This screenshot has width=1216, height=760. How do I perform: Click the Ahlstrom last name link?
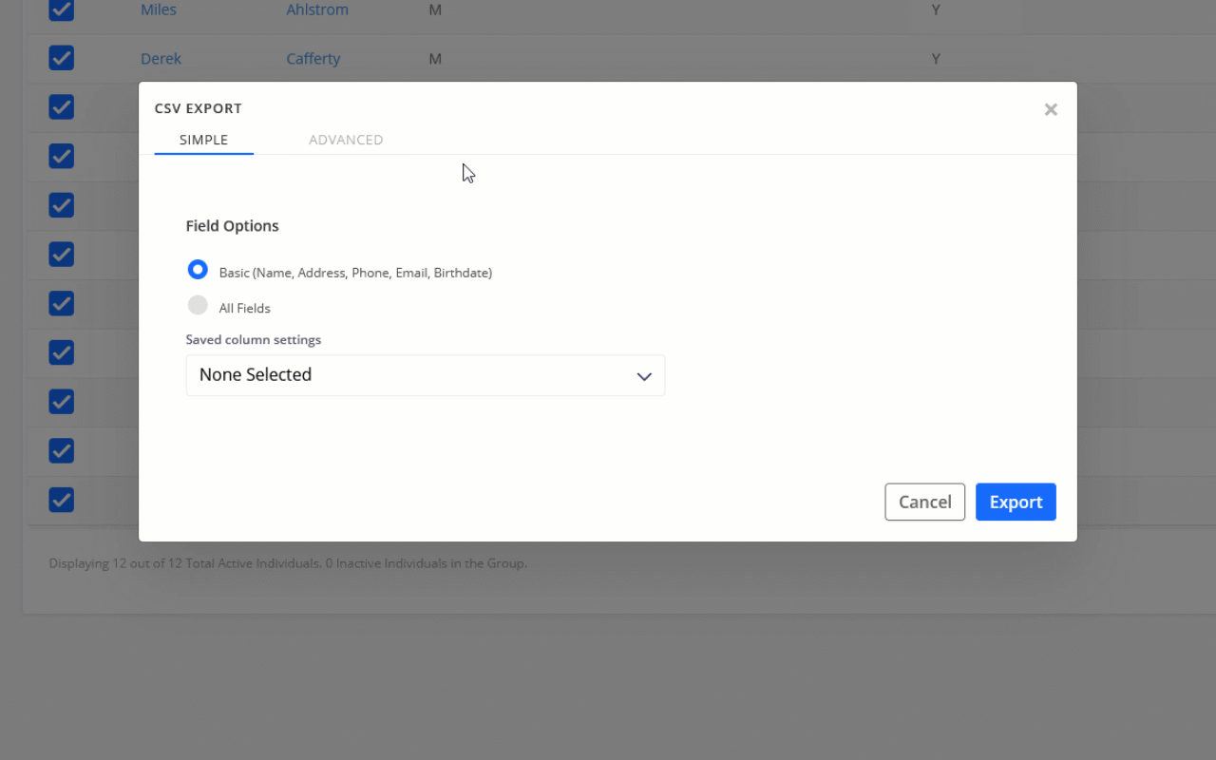(316, 9)
